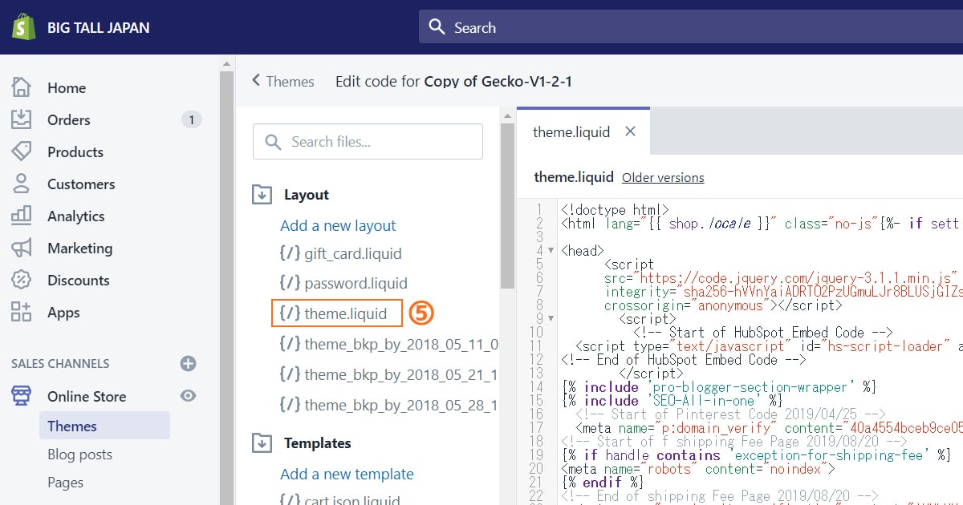Click Add a new layout link

point(338,226)
